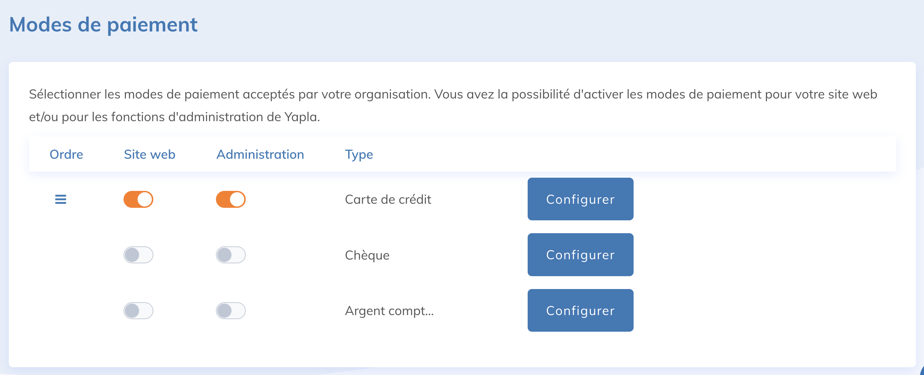
Task: Click the Chèque type label
Action: (x=367, y=255)
